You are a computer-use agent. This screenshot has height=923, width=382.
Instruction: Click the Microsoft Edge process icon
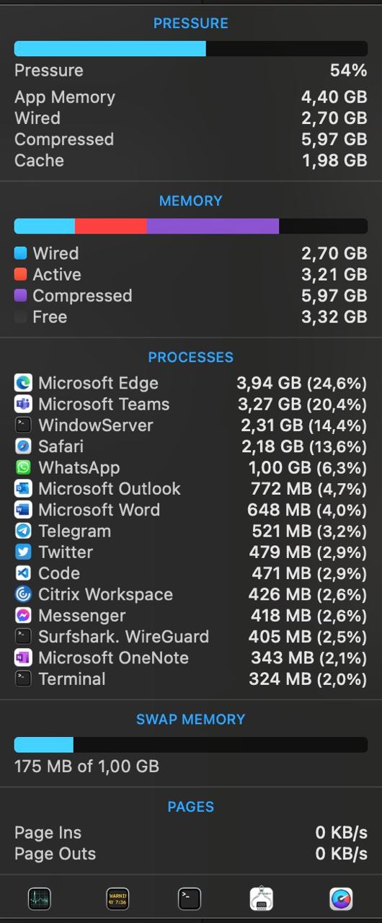(23, 383)
